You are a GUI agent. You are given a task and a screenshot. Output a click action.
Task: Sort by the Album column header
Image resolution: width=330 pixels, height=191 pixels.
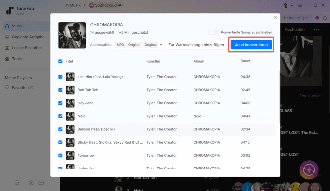(x=199, y=61)
